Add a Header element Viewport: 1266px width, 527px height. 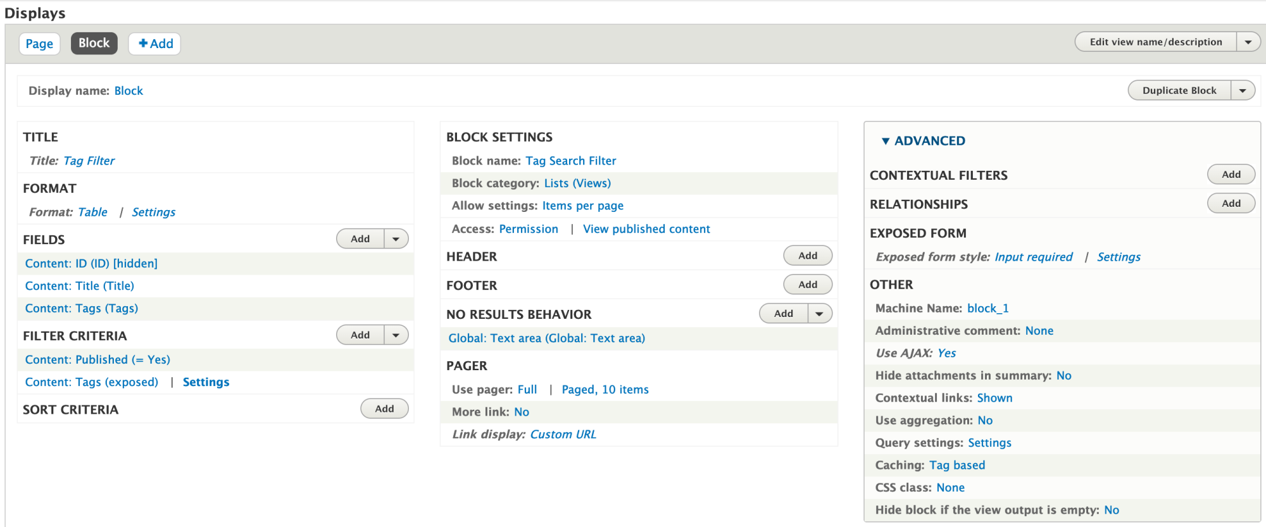point(807,256)
